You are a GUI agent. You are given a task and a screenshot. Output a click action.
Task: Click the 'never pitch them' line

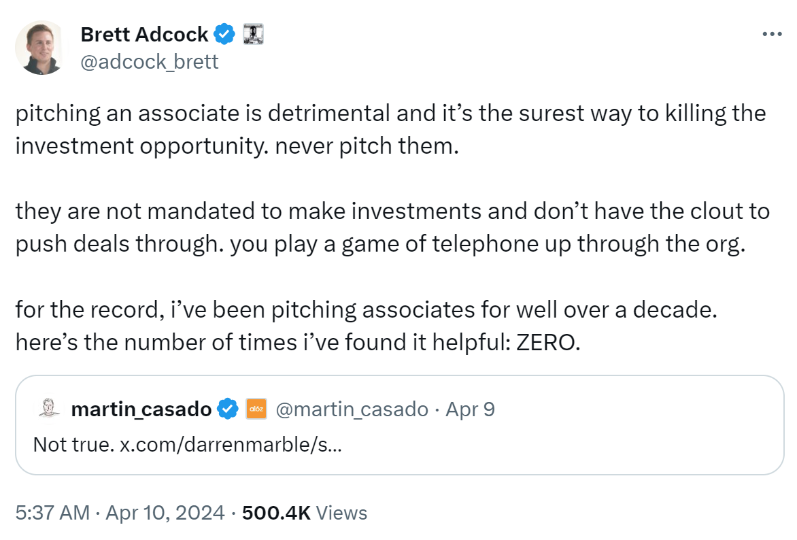click(367, 146)
